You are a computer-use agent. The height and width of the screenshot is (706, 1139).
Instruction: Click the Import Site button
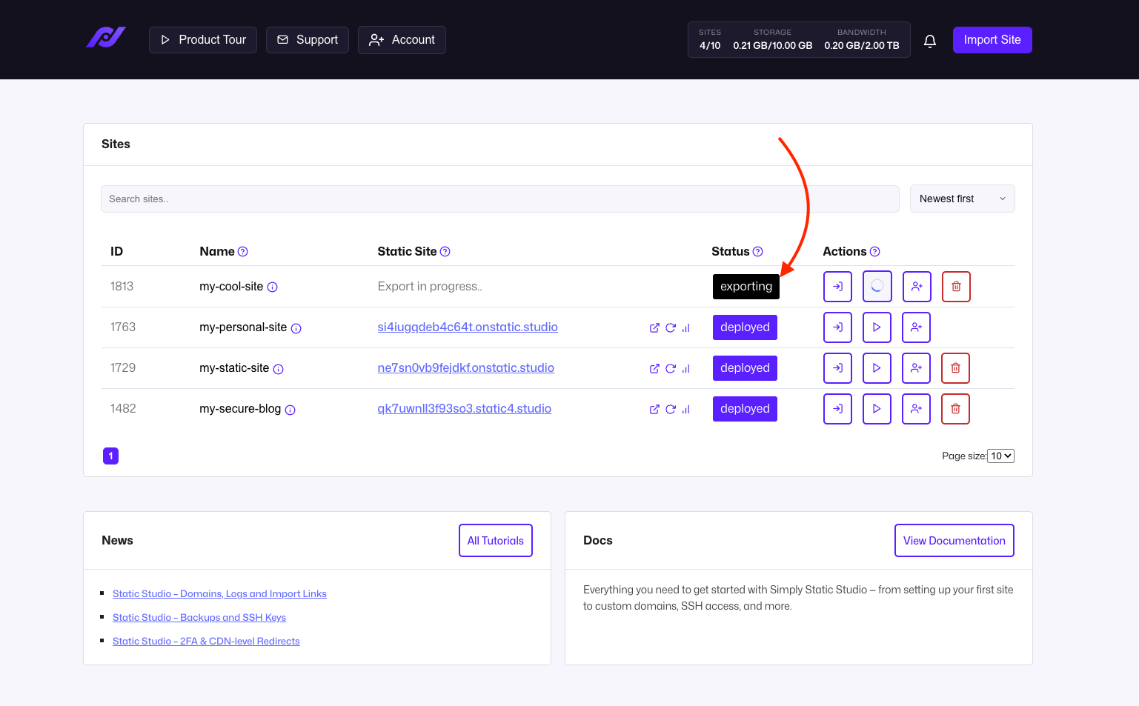[992, 40]
